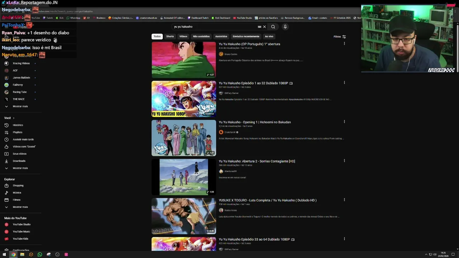Open File Explorer from the taskbar
Image resolution: width=459 pixels, height=258 pixels.
tap(22, 254)
